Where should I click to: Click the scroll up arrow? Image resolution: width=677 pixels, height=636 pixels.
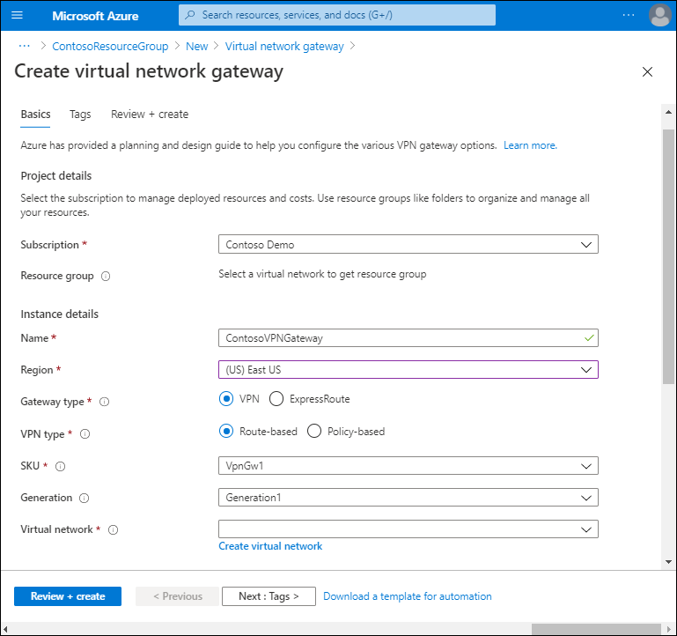coord(668,112)
